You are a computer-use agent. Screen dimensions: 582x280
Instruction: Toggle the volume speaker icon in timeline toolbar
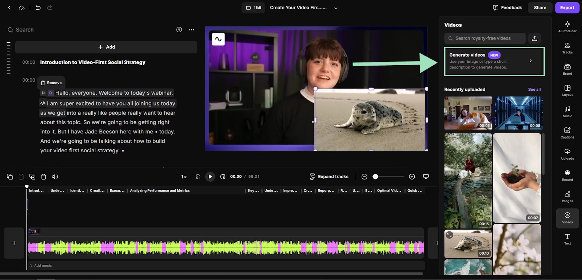[55, 177]
